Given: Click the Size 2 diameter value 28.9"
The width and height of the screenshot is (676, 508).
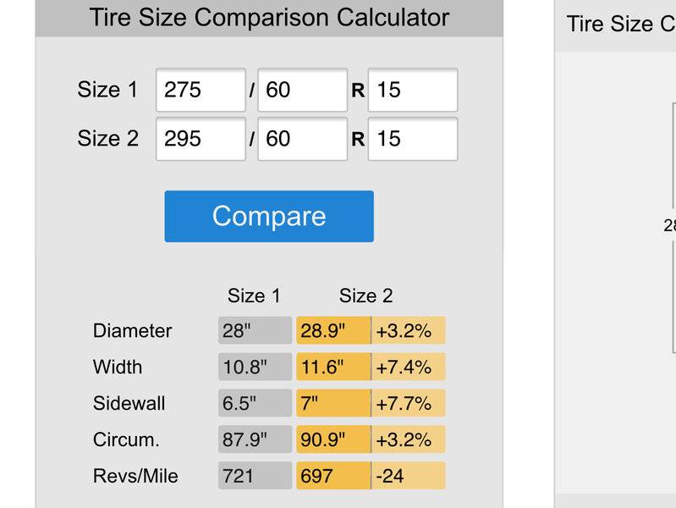Looking at the screenshot, I should tap(333, 330).
